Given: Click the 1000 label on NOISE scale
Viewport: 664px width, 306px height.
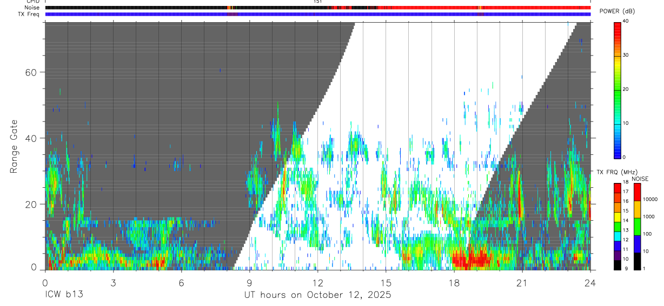Looking at the screenshot, I should [x=649, y=216].
